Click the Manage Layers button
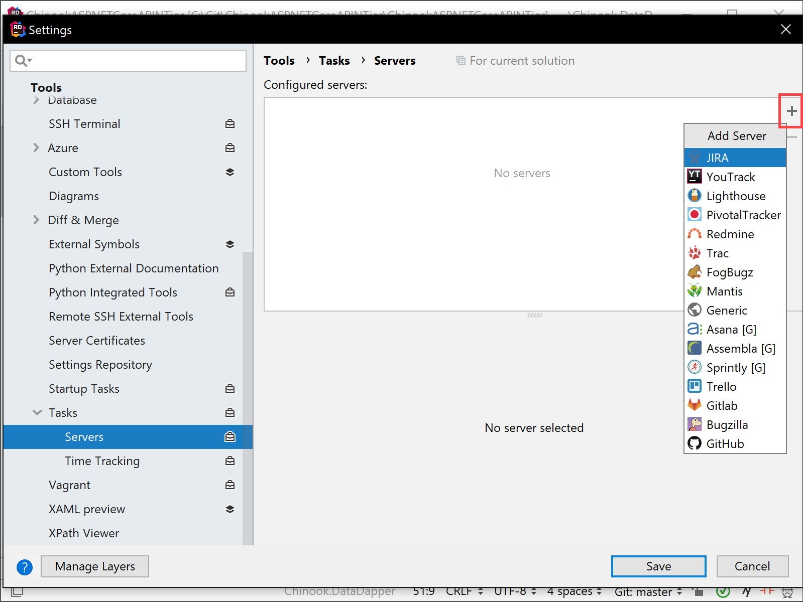Screen dimensions: 803x602 pos(95,566)
